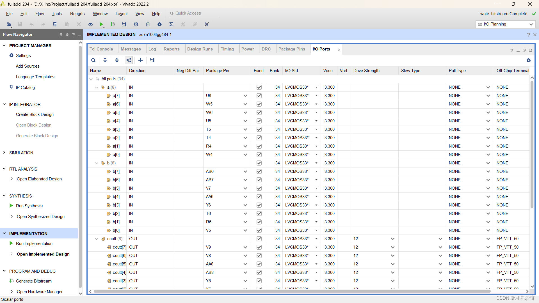539x303 pixels.
Task: Click Open Hardware Manager
Action: [40, 292]
